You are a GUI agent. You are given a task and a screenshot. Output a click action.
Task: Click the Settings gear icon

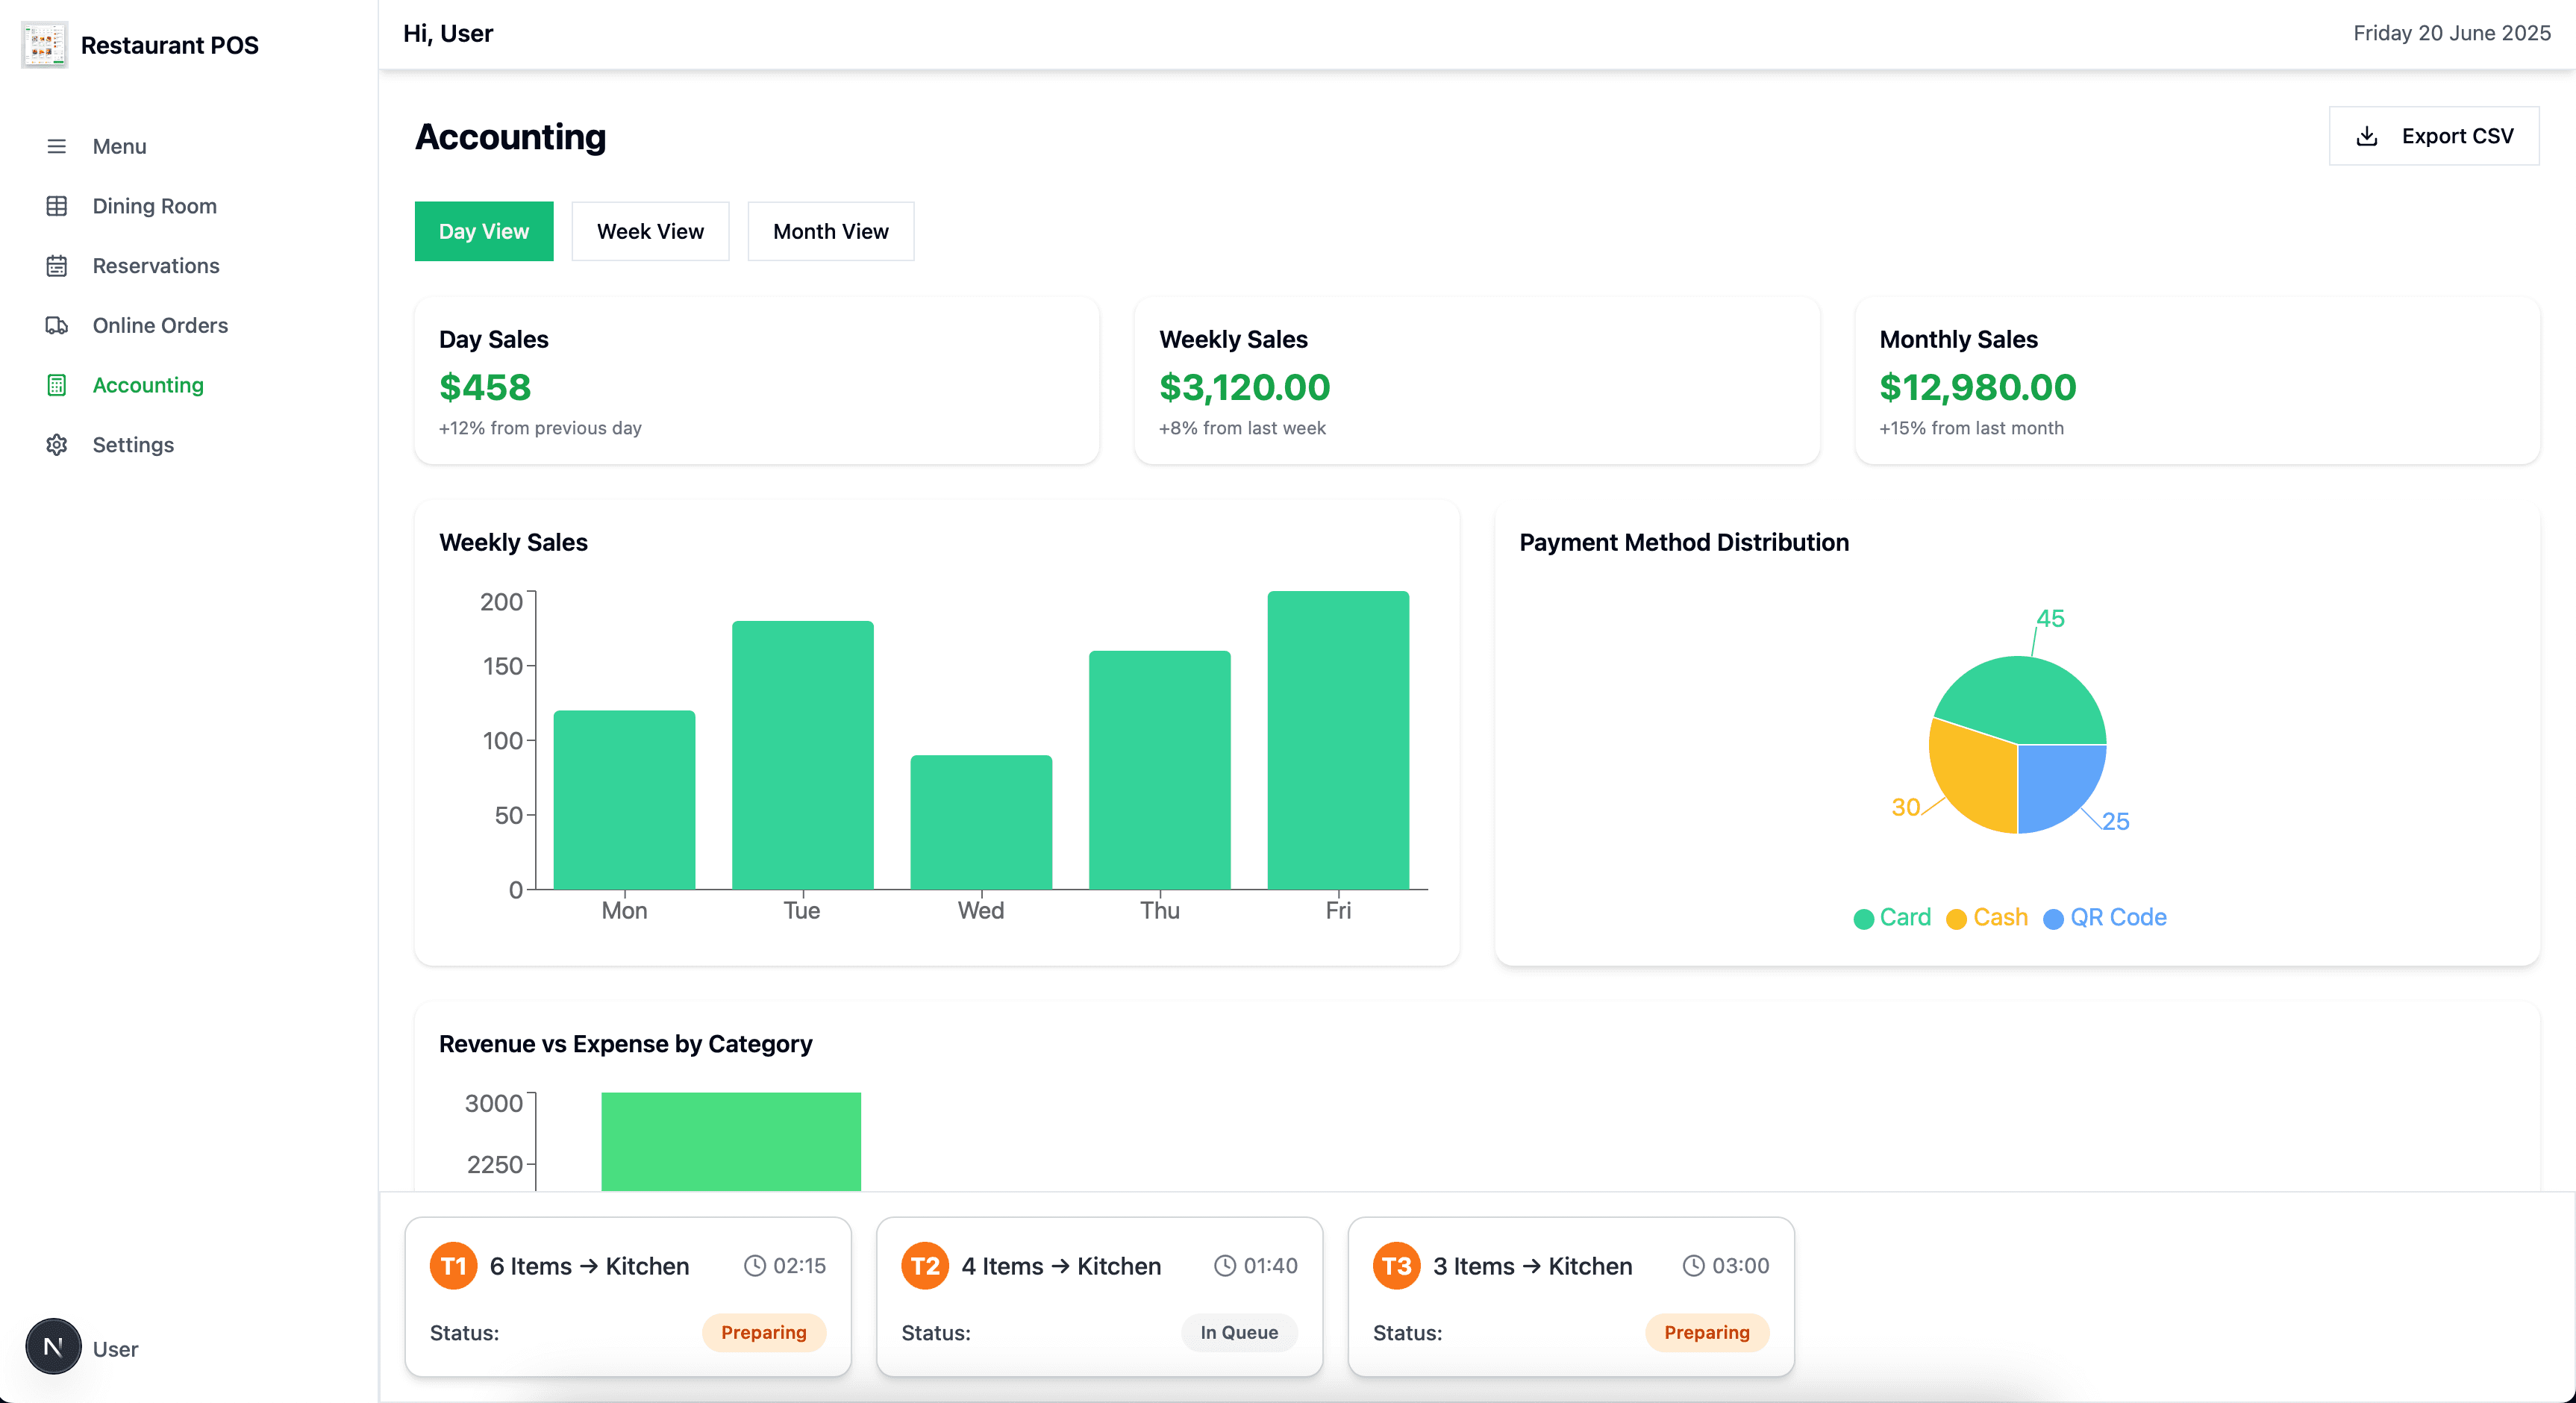57,445
